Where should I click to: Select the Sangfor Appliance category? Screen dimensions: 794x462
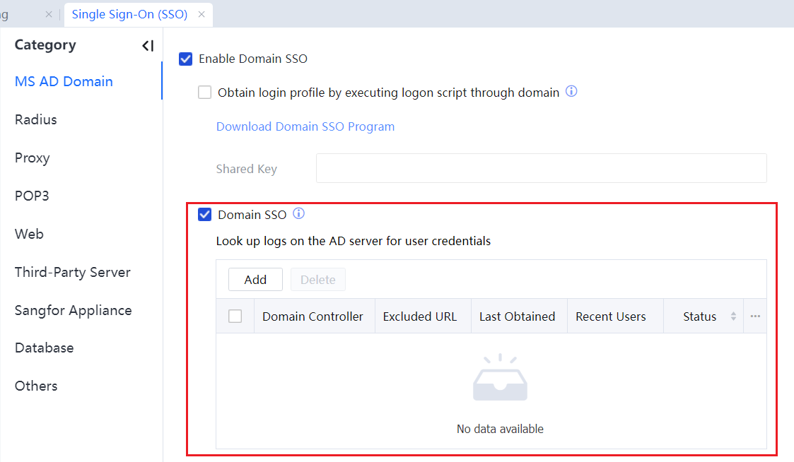click(73, 310)
